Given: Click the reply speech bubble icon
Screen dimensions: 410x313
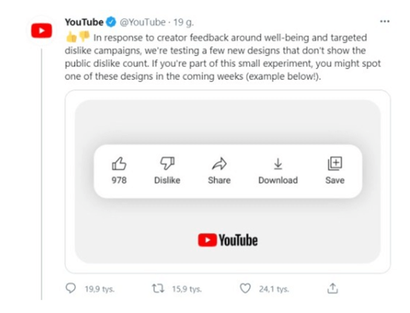Looking at the screenshot, I should point(71,288).
